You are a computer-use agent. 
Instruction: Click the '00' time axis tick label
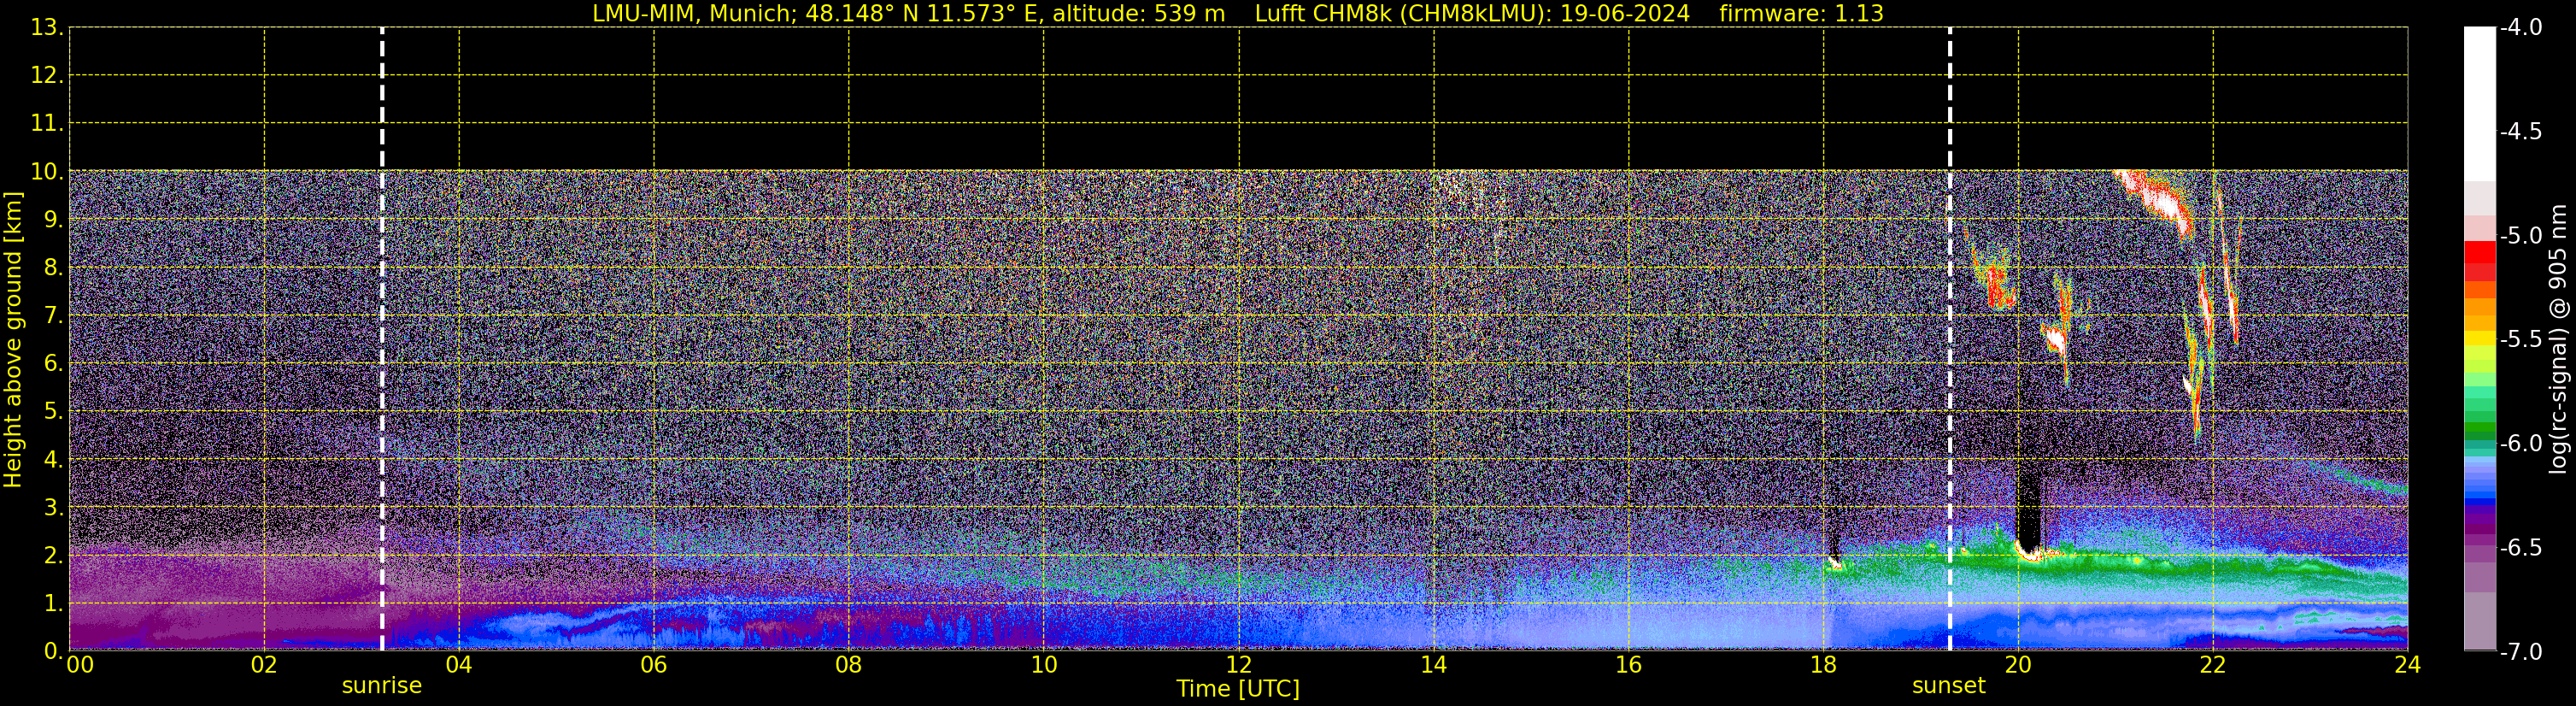point(80,665)
